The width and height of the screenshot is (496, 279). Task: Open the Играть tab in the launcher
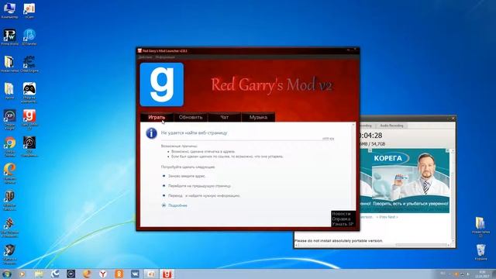(157, 117)
